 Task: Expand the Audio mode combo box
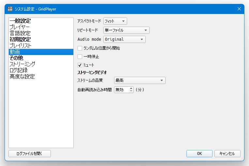pyautogui.click(x=124, y=39)
